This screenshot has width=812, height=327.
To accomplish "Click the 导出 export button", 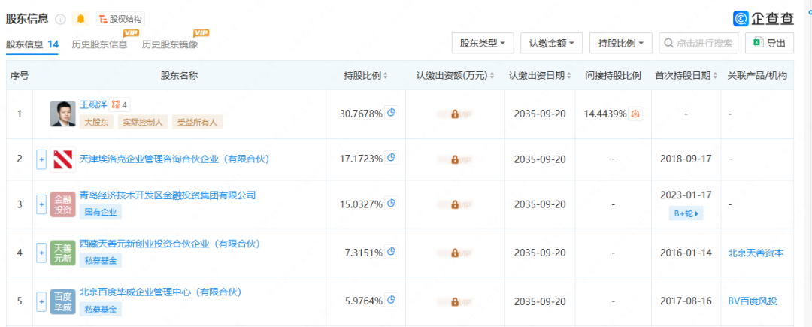I will click(x=769, y=43).
